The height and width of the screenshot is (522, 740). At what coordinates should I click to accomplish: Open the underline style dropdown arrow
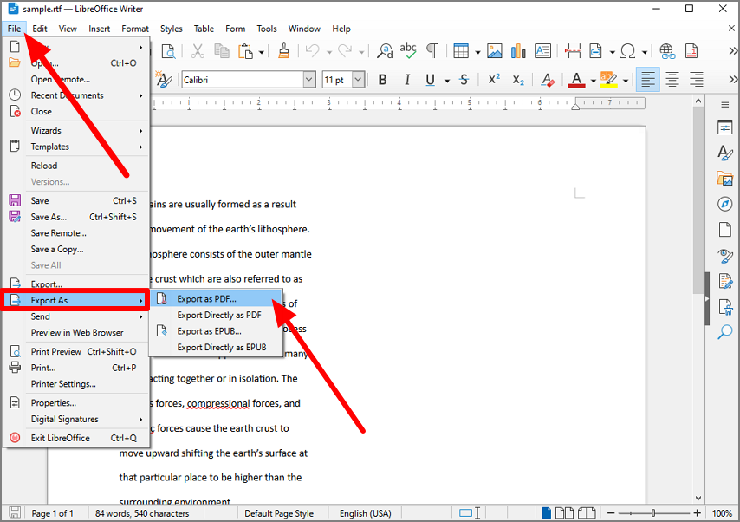[x=447, y=81]
